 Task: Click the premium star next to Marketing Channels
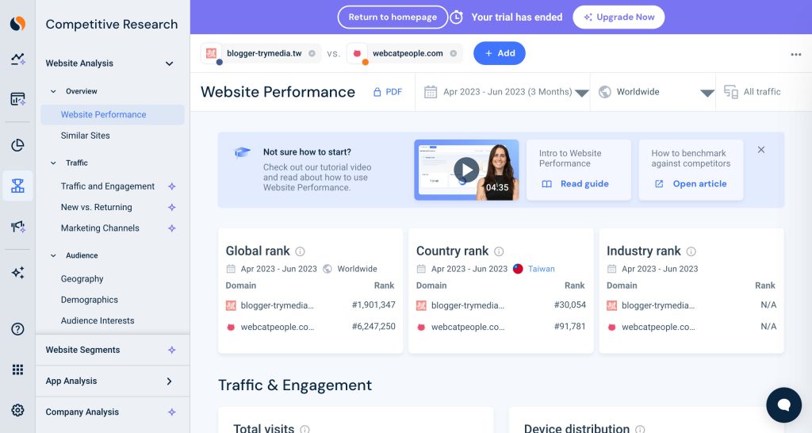tap(172, 228)
